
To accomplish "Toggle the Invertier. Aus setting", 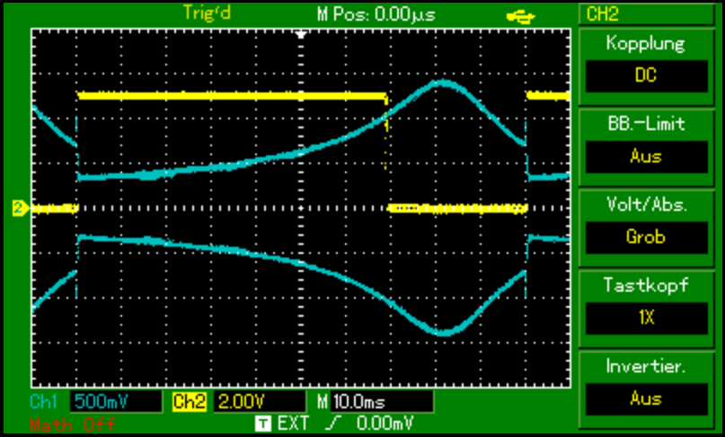I will pos(645,398).
